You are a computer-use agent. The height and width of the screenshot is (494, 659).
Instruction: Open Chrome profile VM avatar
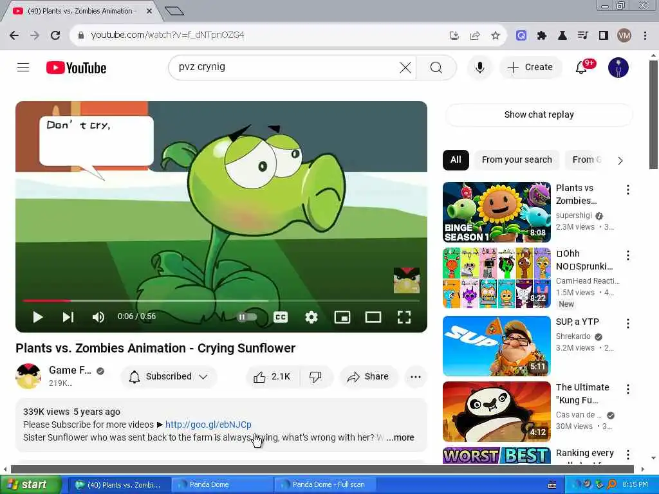[624, 36]
